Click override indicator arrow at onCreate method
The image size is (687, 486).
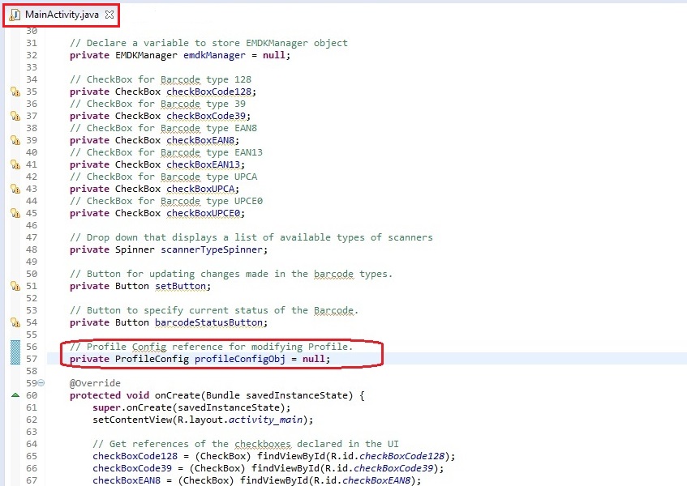click(x=15, y=395)
